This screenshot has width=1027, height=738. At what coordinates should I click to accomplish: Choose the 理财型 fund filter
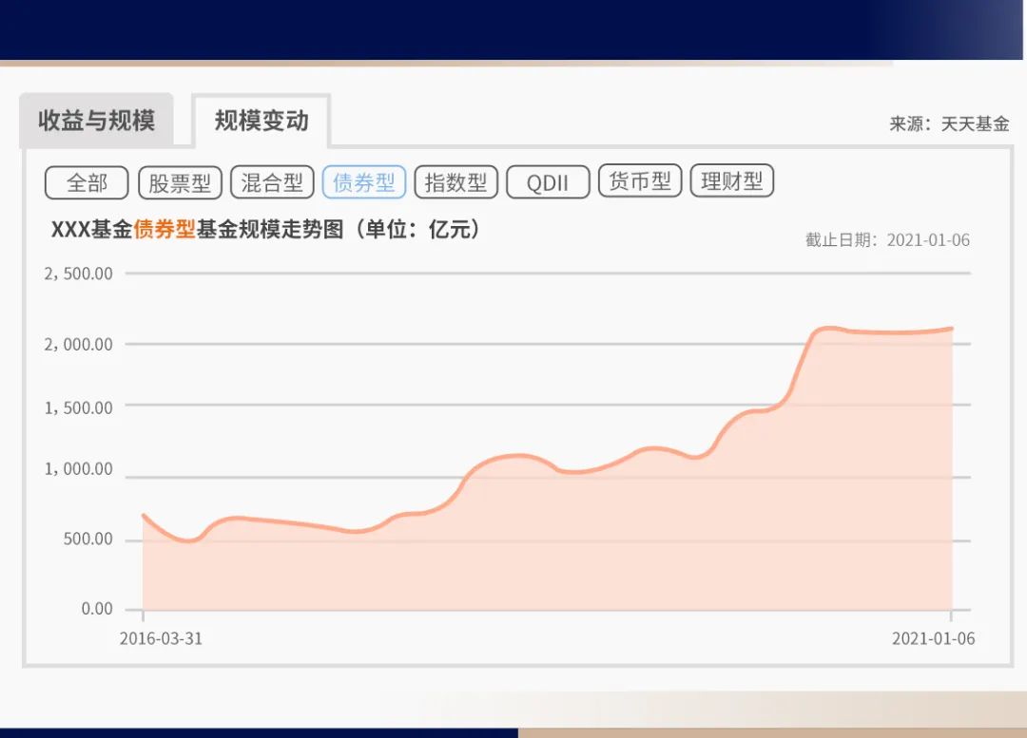coord(733,182)
